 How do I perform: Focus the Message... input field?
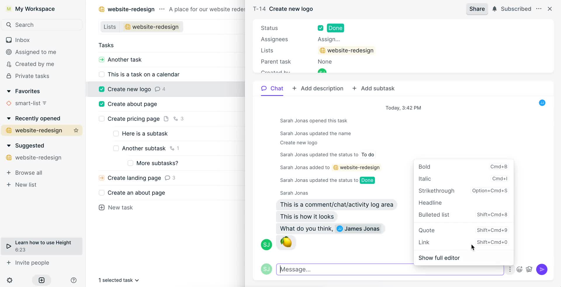coord(390,269)
